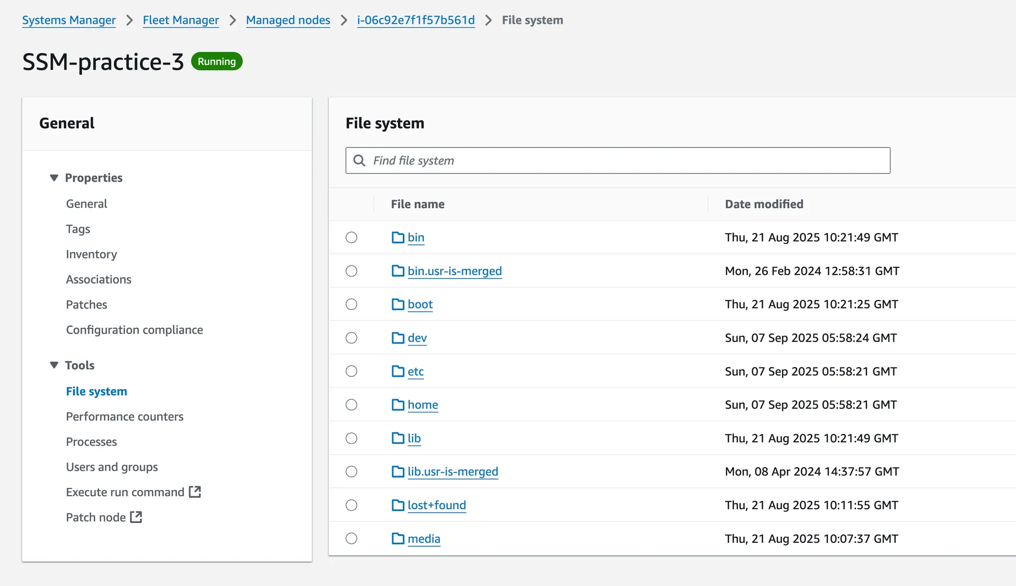Click the folder icon next to bin
The height and width of the screenshot is (586, 1016).
point(398,237)
